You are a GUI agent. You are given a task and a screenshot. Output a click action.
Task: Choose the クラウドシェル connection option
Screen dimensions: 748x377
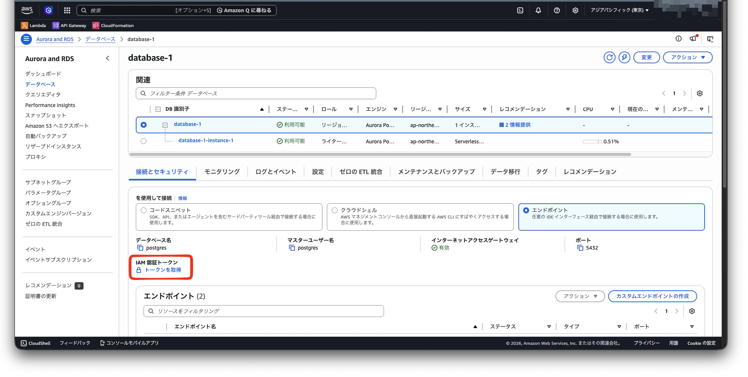pos(335,210)
